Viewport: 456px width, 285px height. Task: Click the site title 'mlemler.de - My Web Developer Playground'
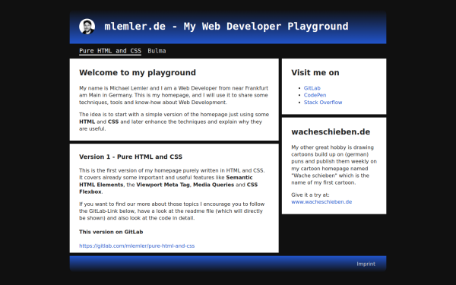pos(226,27)
